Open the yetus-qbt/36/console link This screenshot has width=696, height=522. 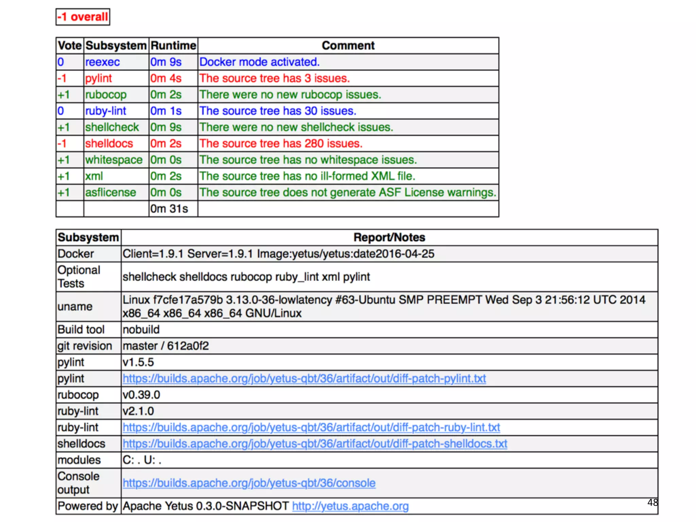click(249, 483)
